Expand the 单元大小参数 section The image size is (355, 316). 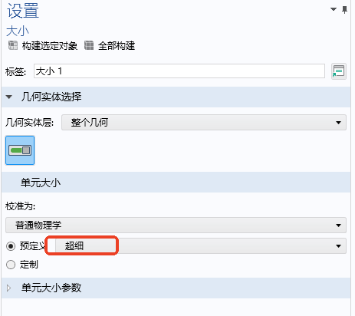8,288
